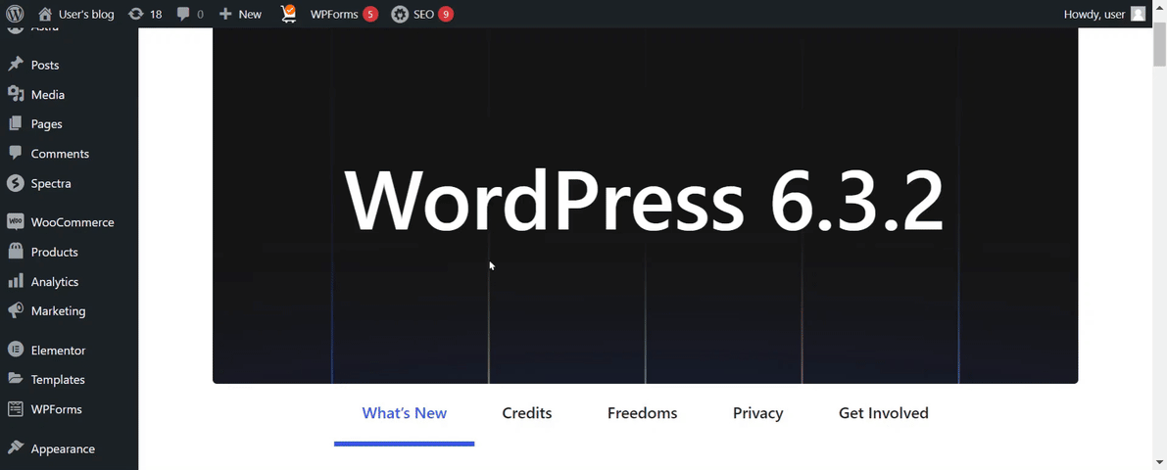The width and height of the screenshot is (1167, 470).
Task: Switch to the Privacy tab
Action: pyautogui.click(x=757, y=413)
